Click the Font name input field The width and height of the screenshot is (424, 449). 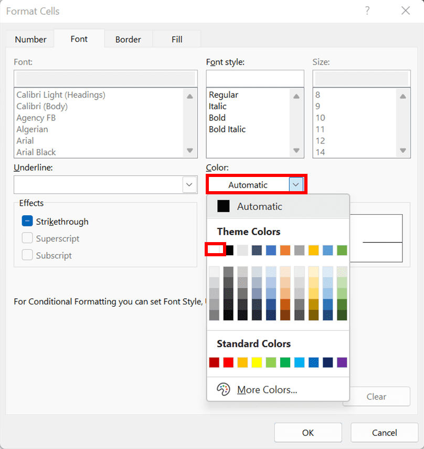tap(105, 78)
